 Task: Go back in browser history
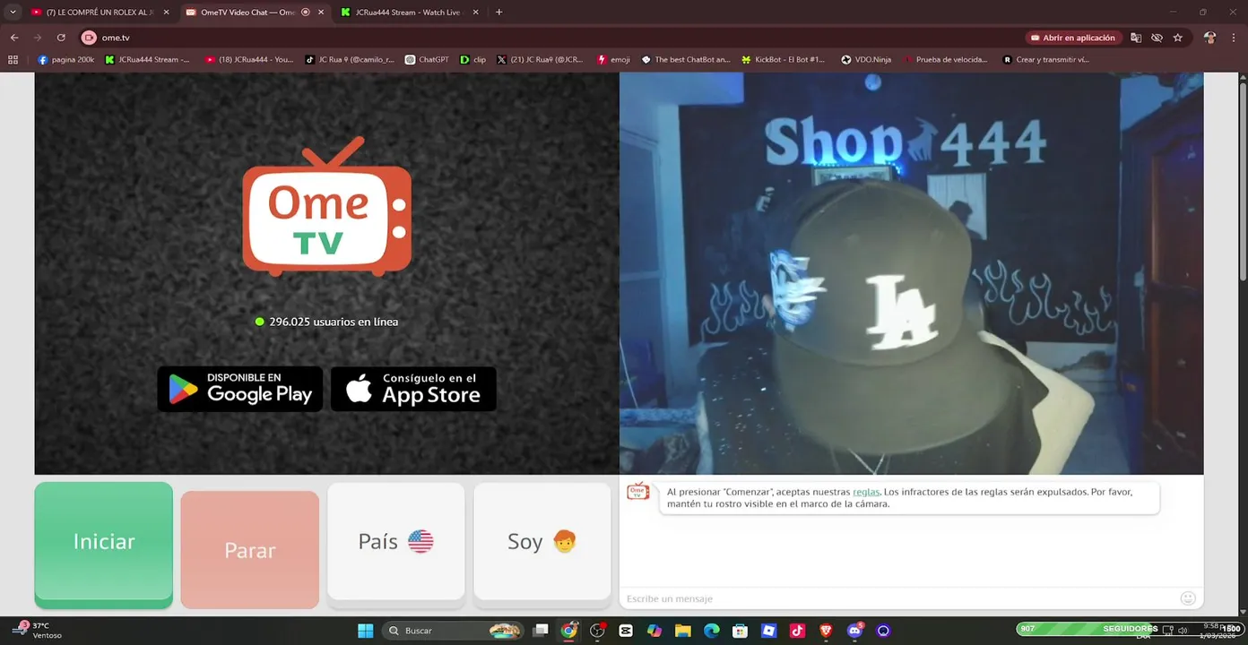tap(14, 38)
